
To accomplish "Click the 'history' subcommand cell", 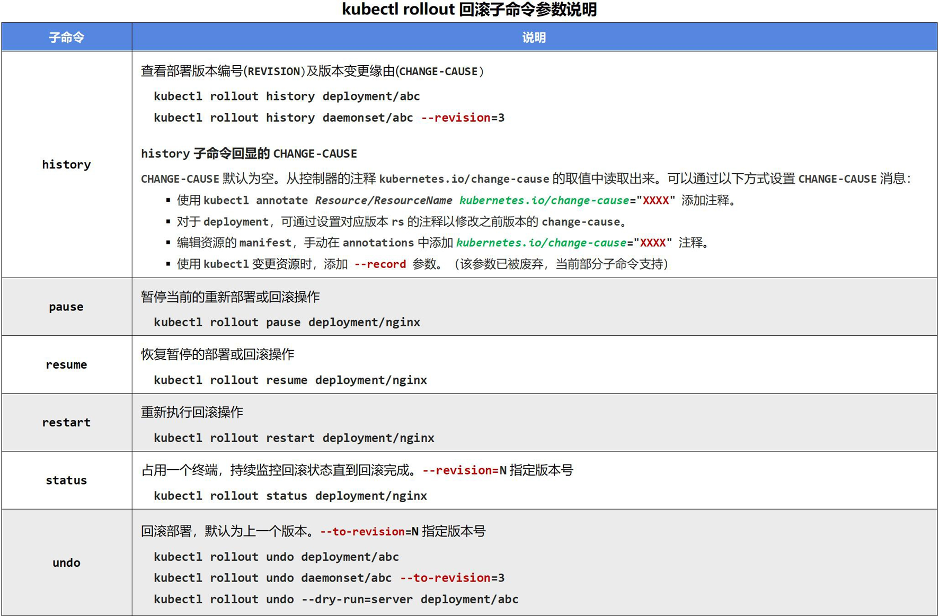I will pos(67,165).
